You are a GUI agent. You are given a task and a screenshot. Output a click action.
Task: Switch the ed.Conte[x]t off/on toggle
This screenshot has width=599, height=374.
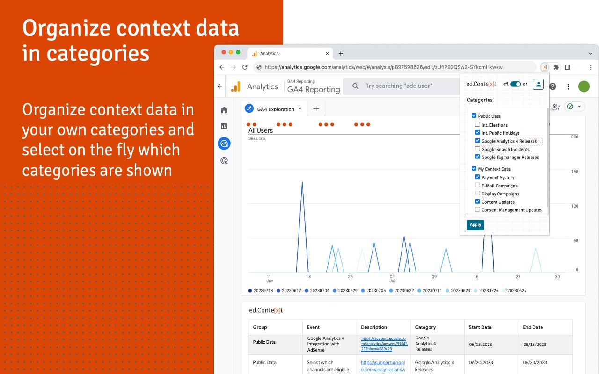tap(515, 84)
